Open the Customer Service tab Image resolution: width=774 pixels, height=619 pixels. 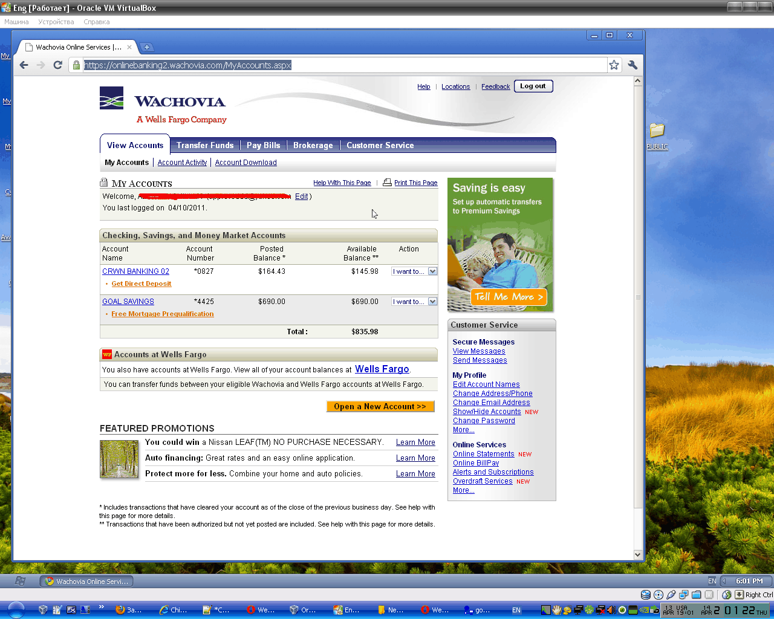tap(380, 145)
